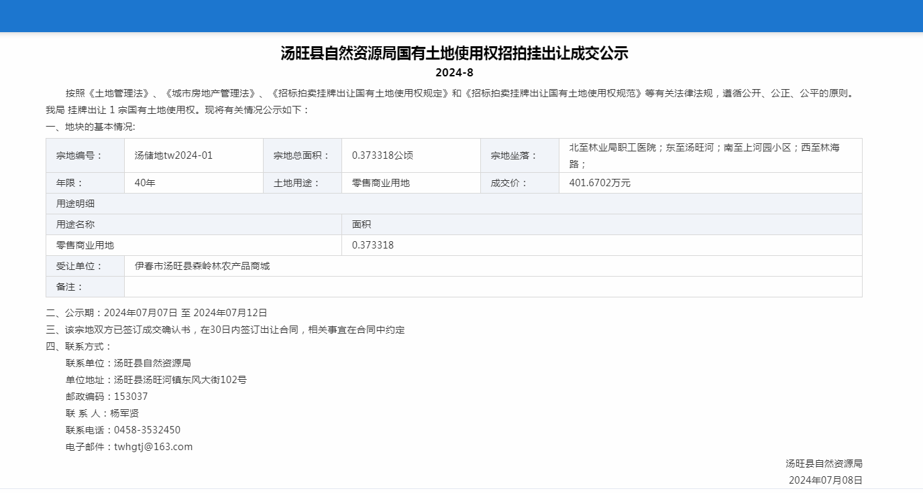Select the postal code 153037
Image resolution: width=923 pixels, height=493 pixels.
[x=131, y=397]
